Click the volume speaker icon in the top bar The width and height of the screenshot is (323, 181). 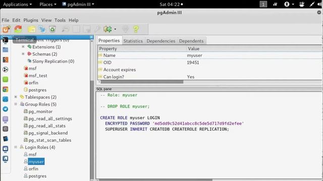pos(319,4)
